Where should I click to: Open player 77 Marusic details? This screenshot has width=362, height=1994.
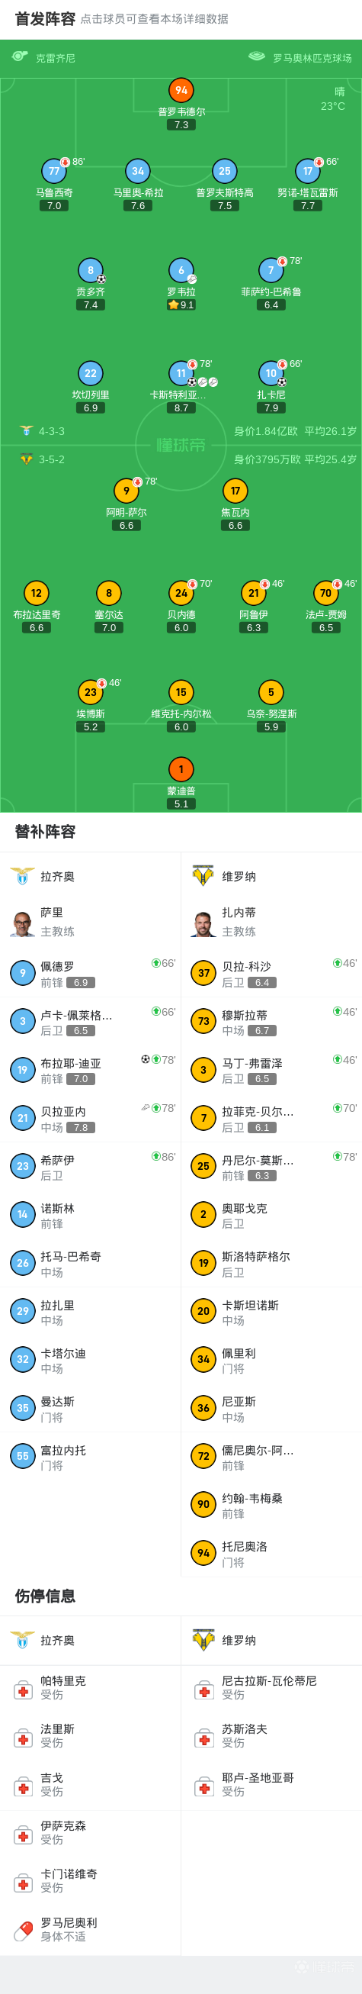(x=54, y=171)
